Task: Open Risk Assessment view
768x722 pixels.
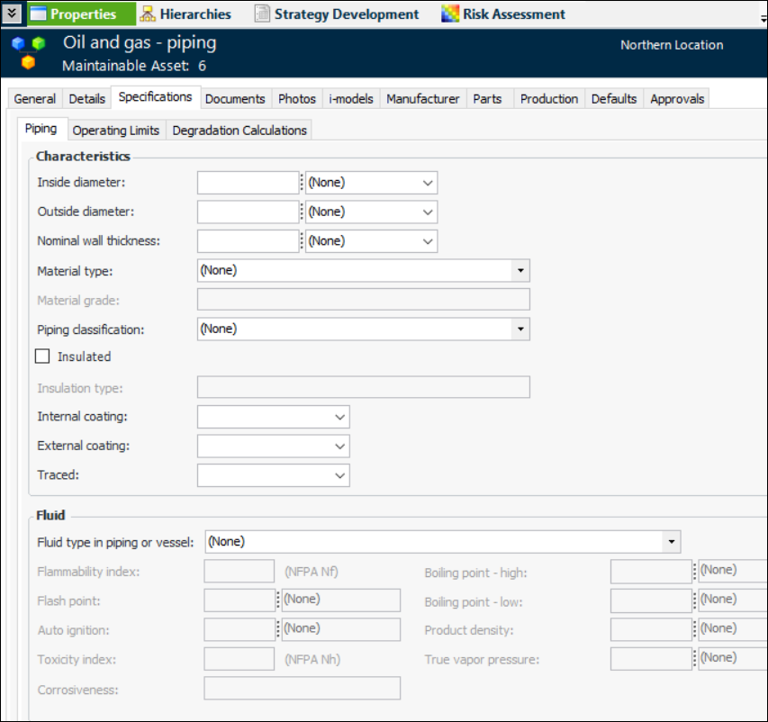Action: pos(503,14)
